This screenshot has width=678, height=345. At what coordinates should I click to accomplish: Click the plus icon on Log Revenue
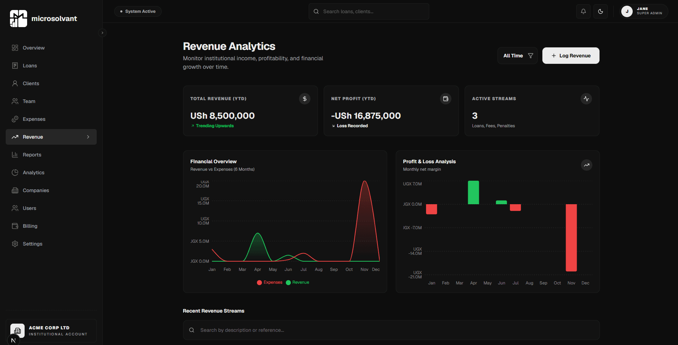pos(554,56)
